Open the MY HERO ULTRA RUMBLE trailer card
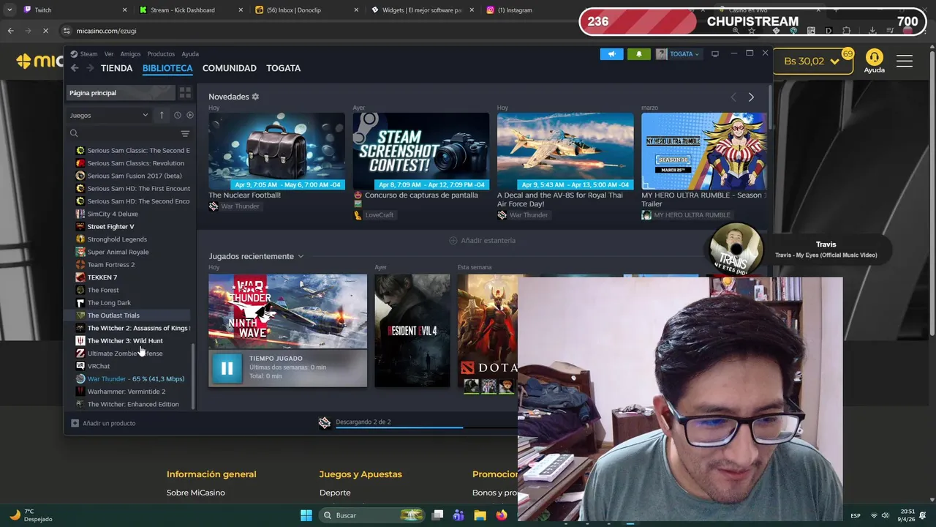 coord(703,151)
